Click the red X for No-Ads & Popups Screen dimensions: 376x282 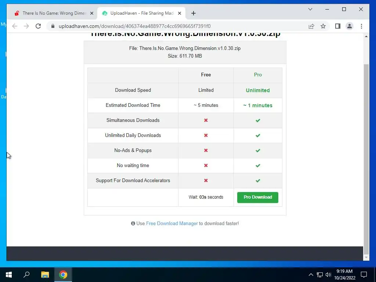point(206,151)
